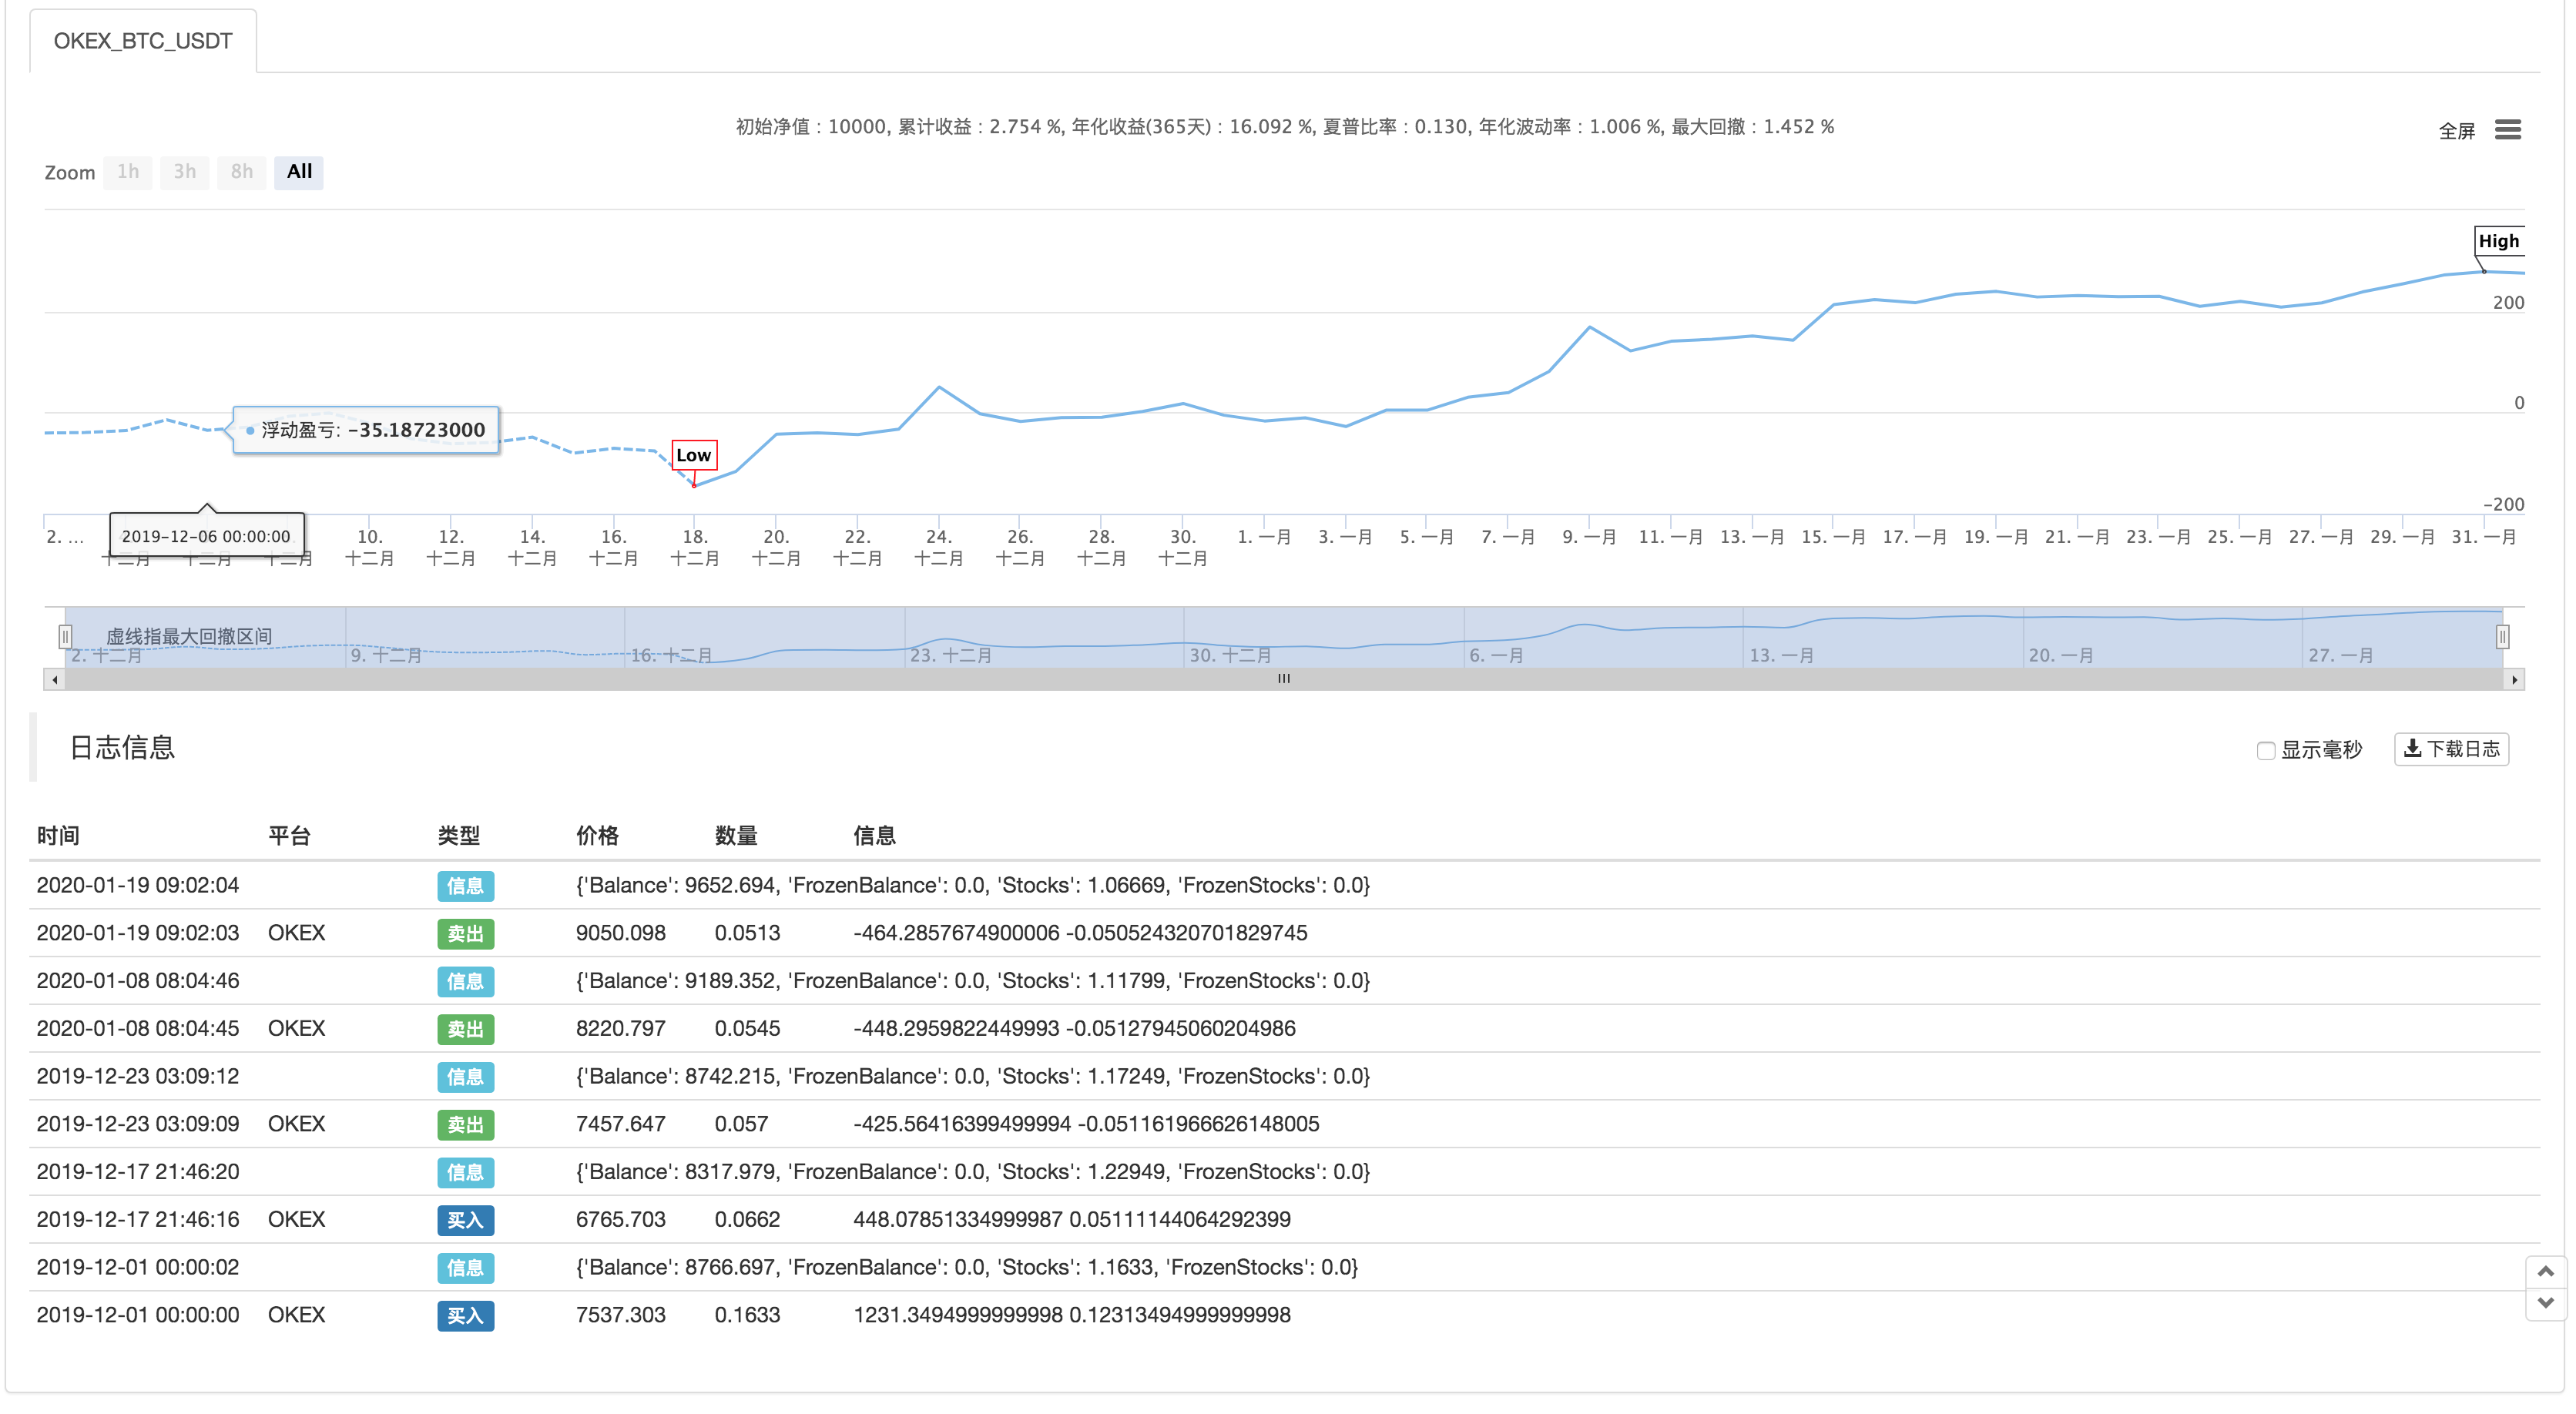The height and width of the screenshot is (1414, 2576).
Task: Click the time cell 2020-01-08 08:04:45
Action: click(138, 1029)
